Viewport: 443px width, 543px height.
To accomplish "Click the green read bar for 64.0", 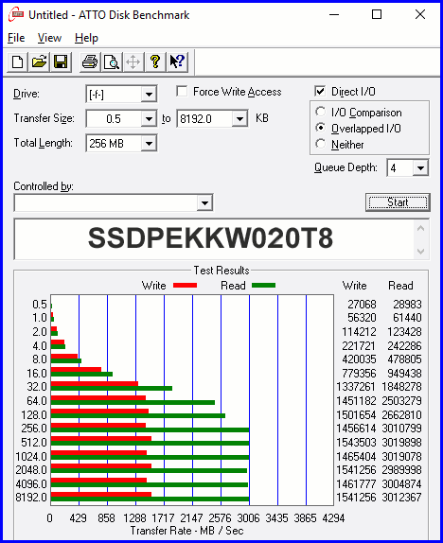I will pyautogui.click(x=133, y=402).
